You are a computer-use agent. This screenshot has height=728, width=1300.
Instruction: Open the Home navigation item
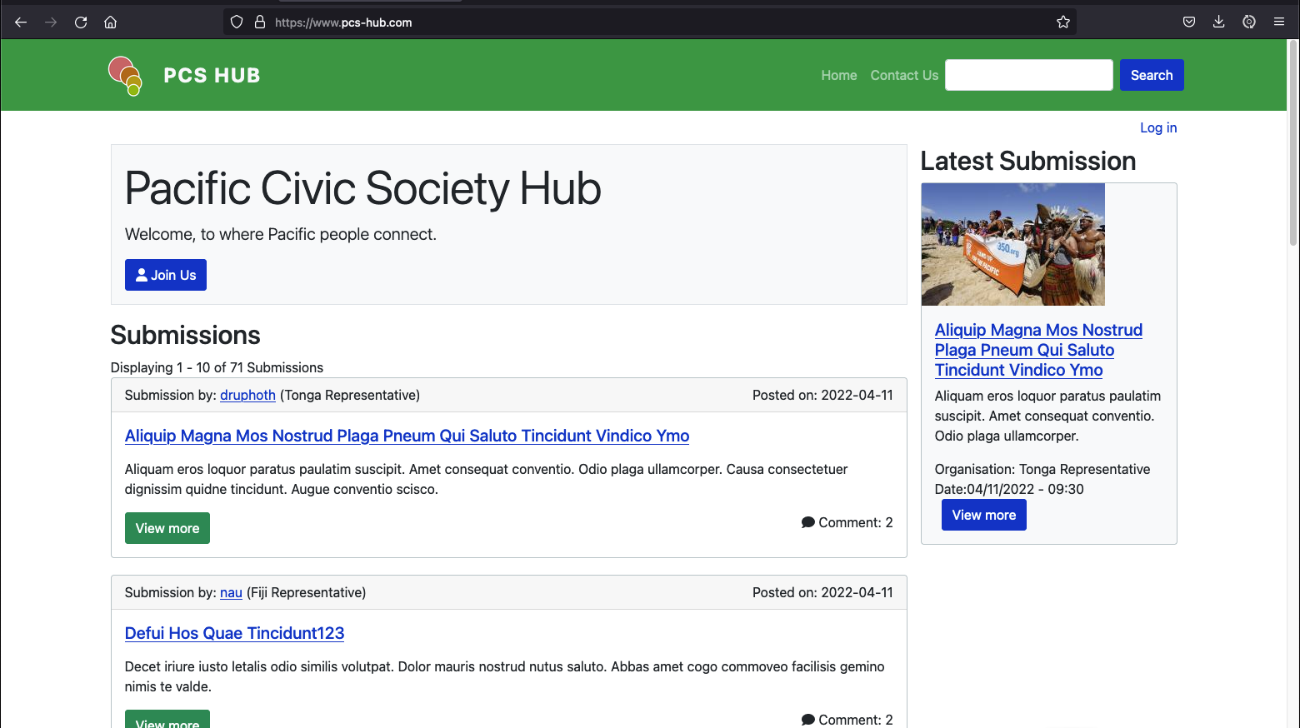click(838, 75)
